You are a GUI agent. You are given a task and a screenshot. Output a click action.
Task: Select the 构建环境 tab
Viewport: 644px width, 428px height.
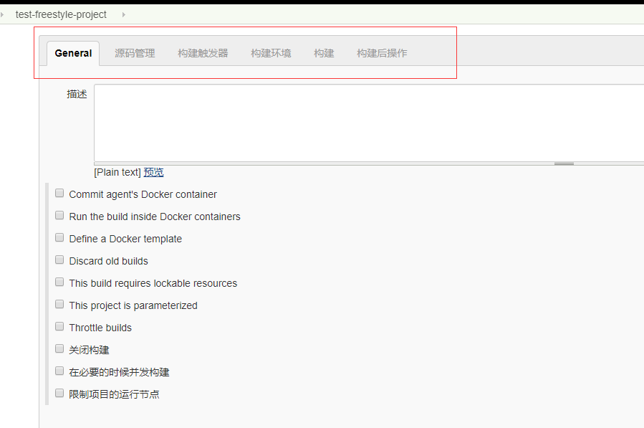(x=271, y=53)
